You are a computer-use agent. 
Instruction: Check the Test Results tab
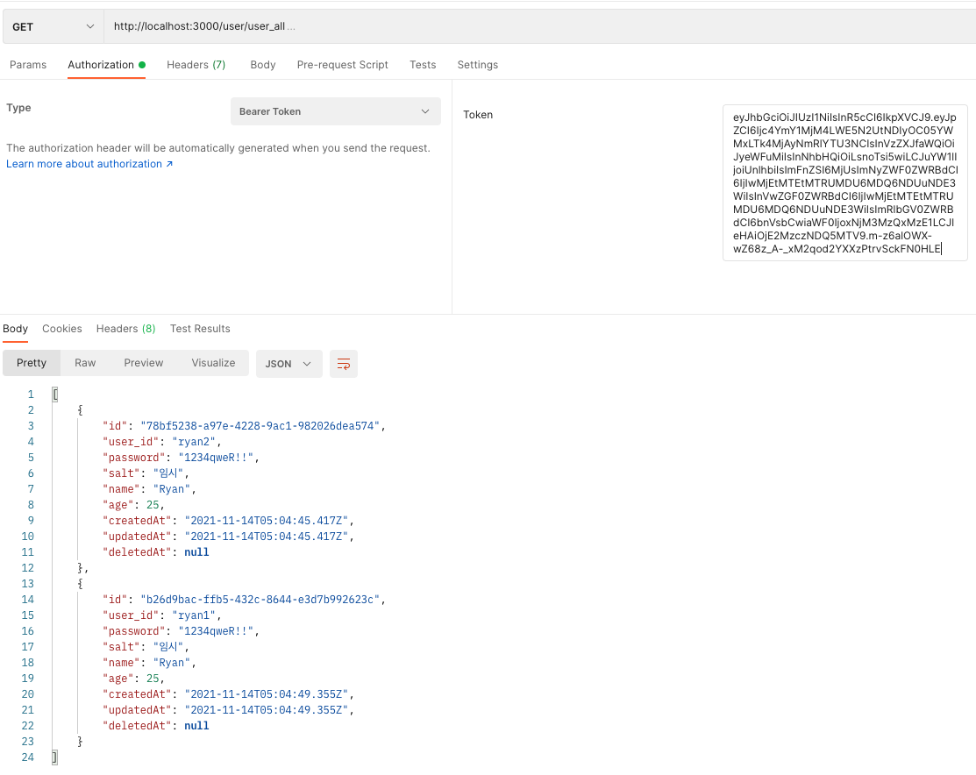[x=200, y=328]
